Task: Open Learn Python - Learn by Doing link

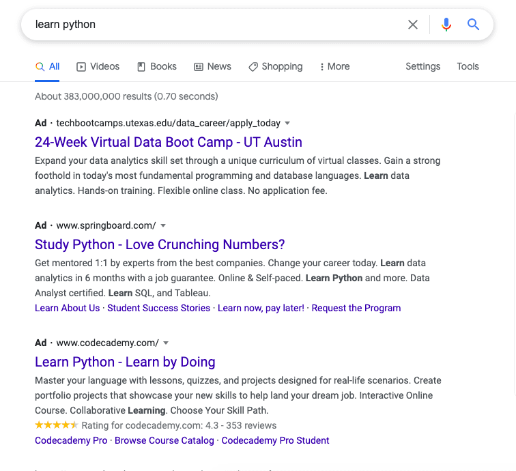Action: point(125,362)
